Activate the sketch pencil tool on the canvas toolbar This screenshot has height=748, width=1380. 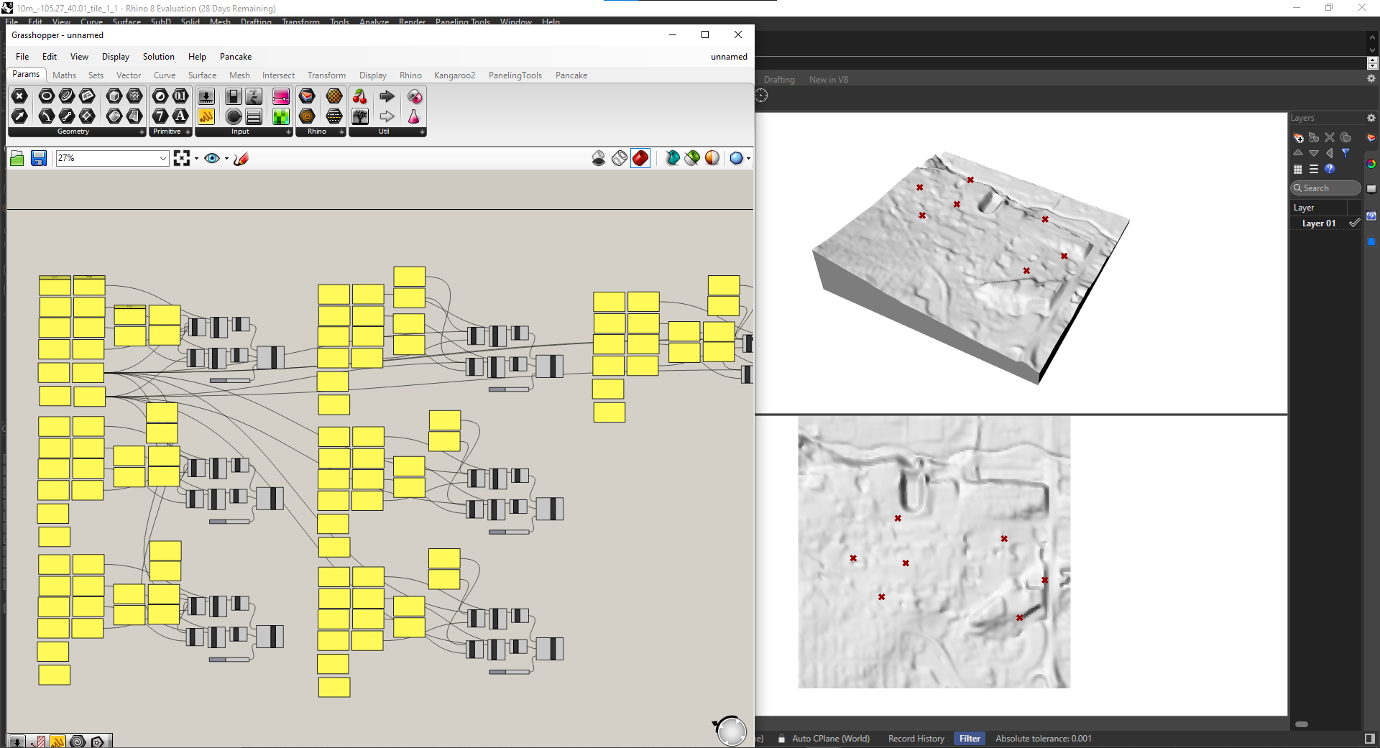[241, 158]
